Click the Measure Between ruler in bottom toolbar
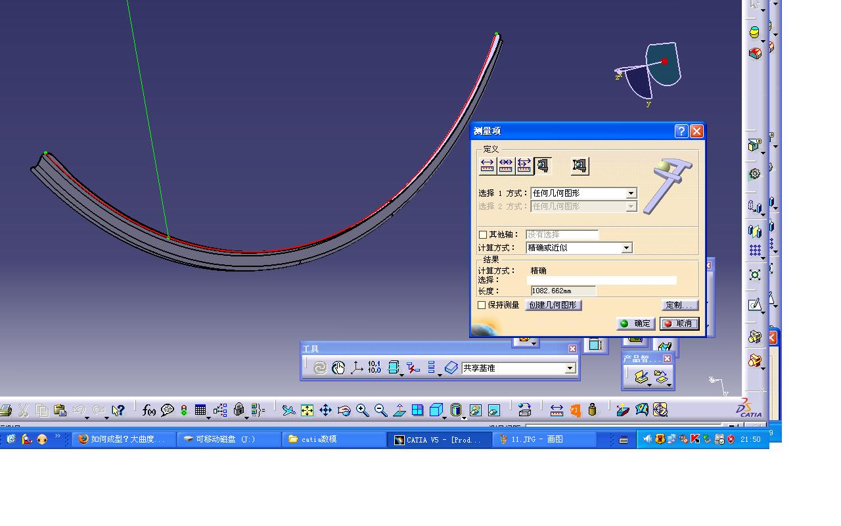The width and height of the screenshot is (841, 526). pyautogui.click(x=557, y=410)
